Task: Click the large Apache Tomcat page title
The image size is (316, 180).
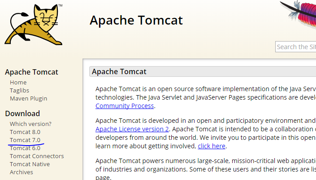Action: click(x=136, y=20)
